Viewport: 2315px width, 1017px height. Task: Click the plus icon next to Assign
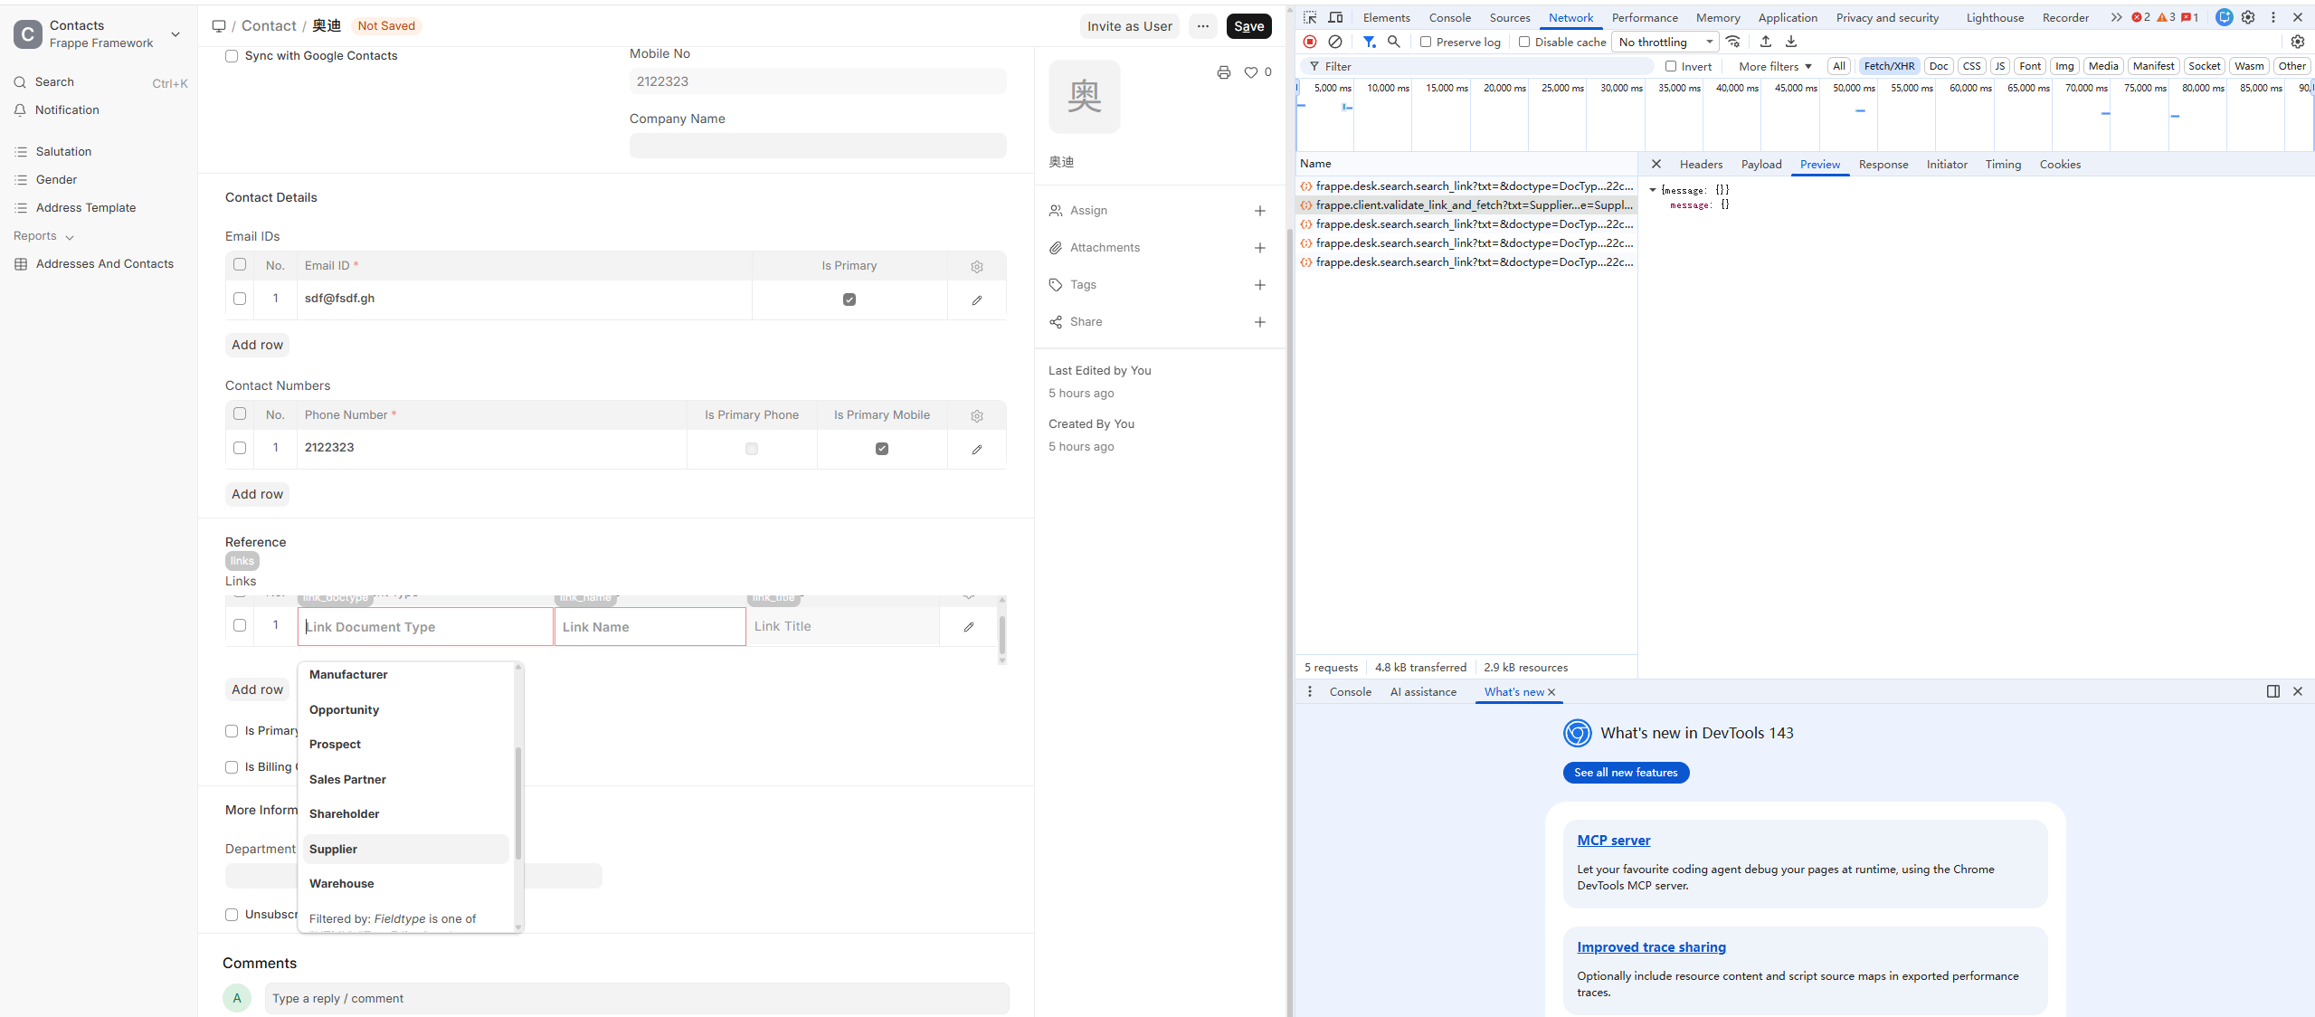point(1259,211)
